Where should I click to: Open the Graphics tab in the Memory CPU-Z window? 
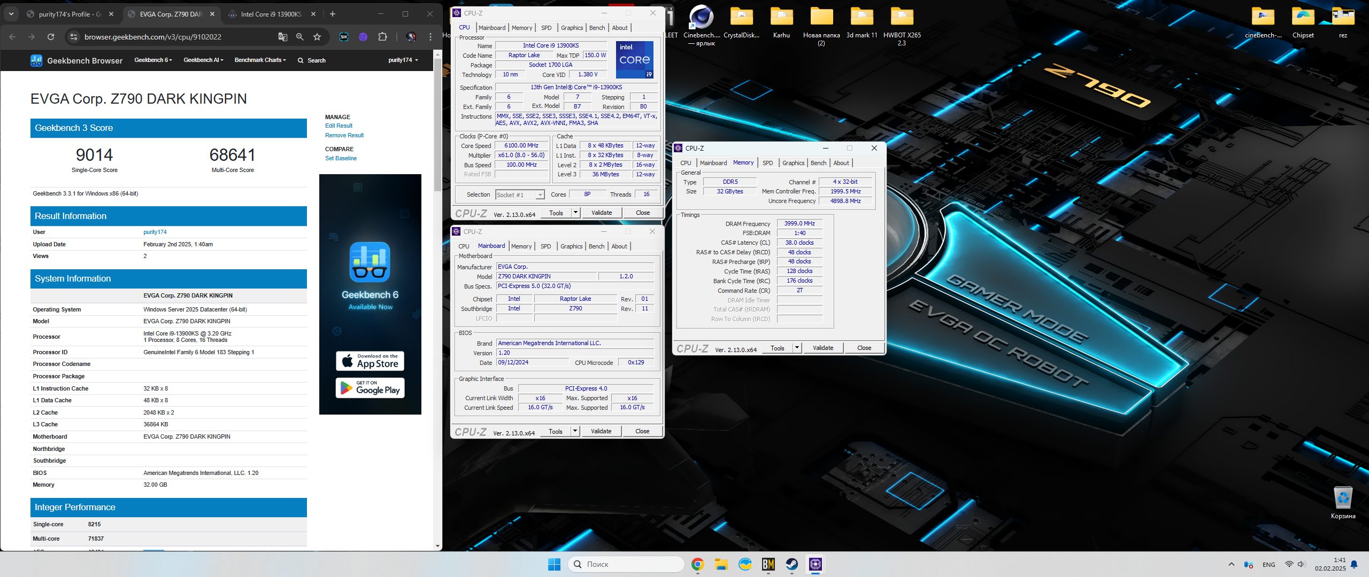click(793, 163)
